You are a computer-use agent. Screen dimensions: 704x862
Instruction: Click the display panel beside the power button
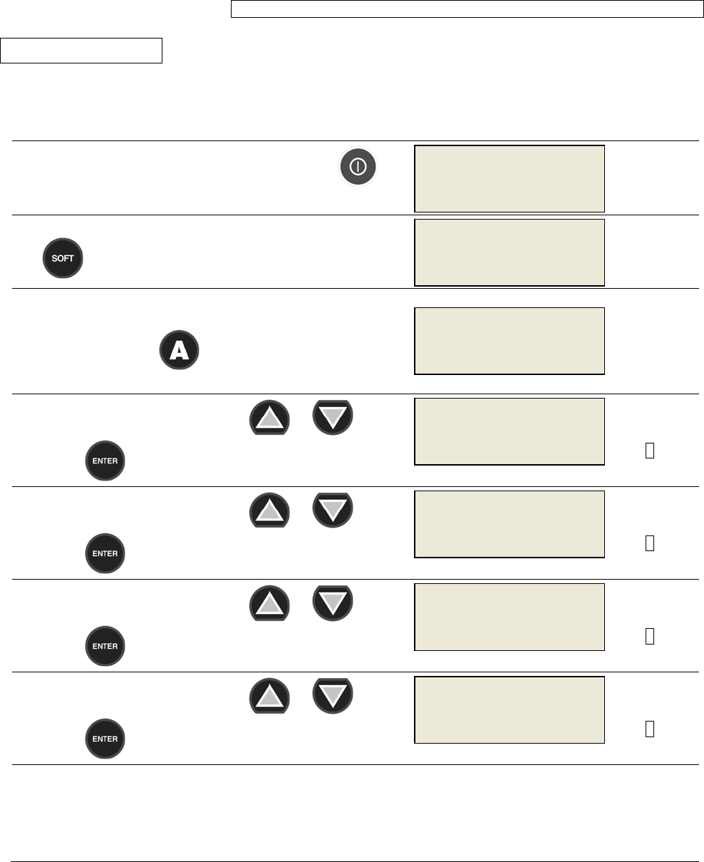pos(509,178)
